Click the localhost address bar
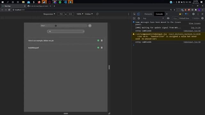The image size is (205, 115). (x=92, y=10)
